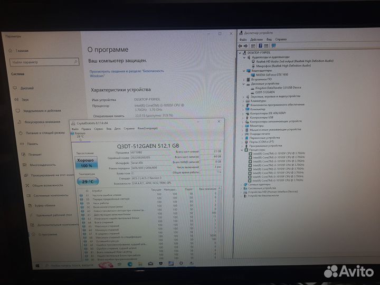Click NVIDIA GeForce GTX 1650 adapter icon
This screenshot has width=380, height=285.
pos(253,75)
